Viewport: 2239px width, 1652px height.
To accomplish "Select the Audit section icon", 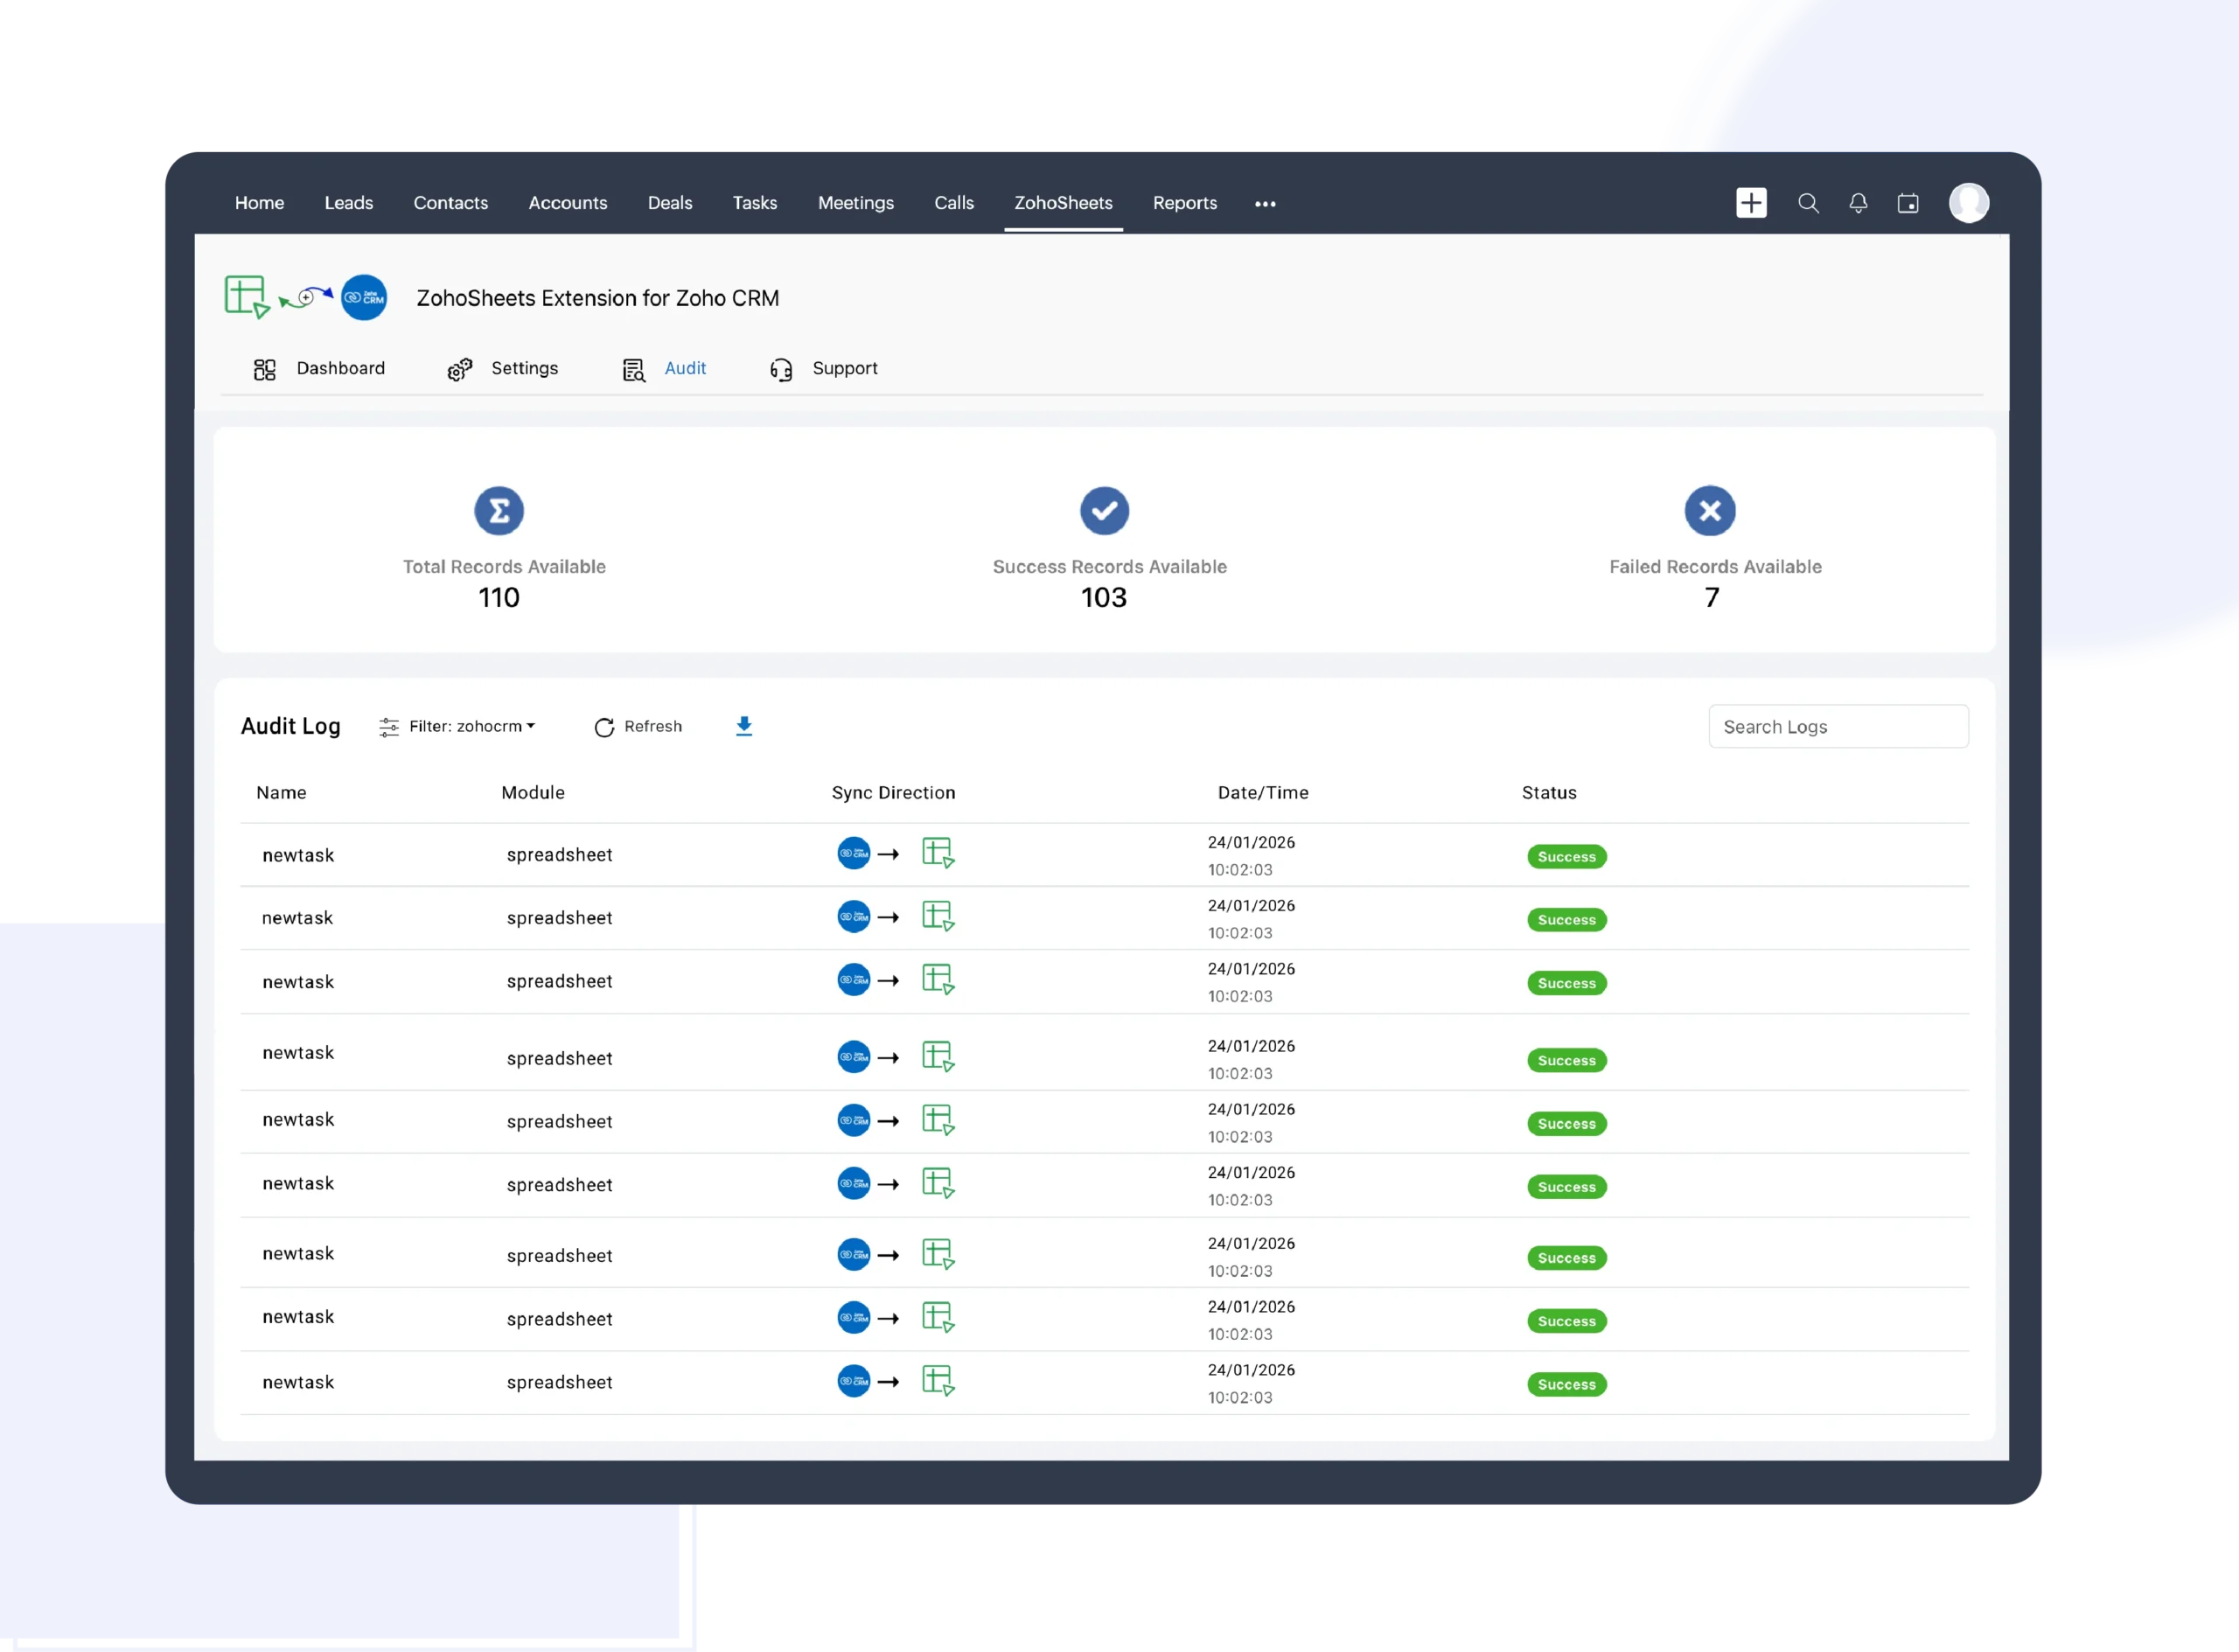I will point(634,369).
